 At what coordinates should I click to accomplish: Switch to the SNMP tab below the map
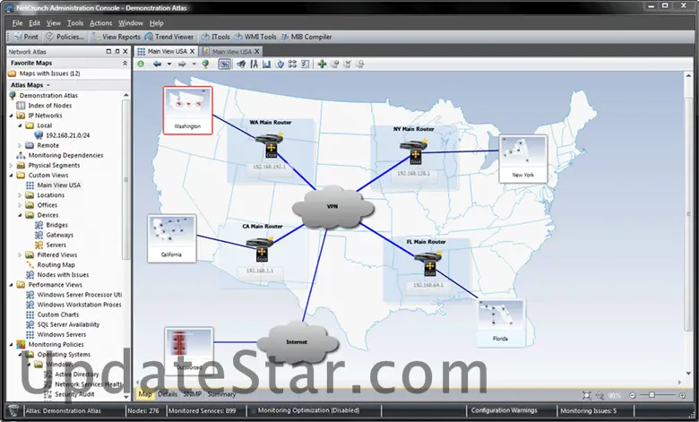coord(192,394)
